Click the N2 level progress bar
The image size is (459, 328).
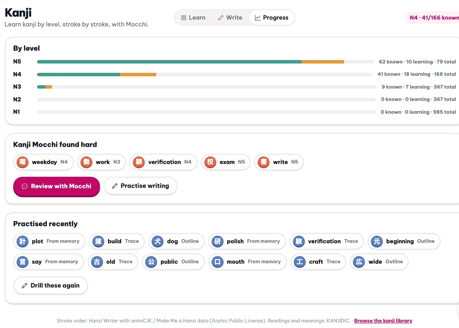click(x=206, y=99)
